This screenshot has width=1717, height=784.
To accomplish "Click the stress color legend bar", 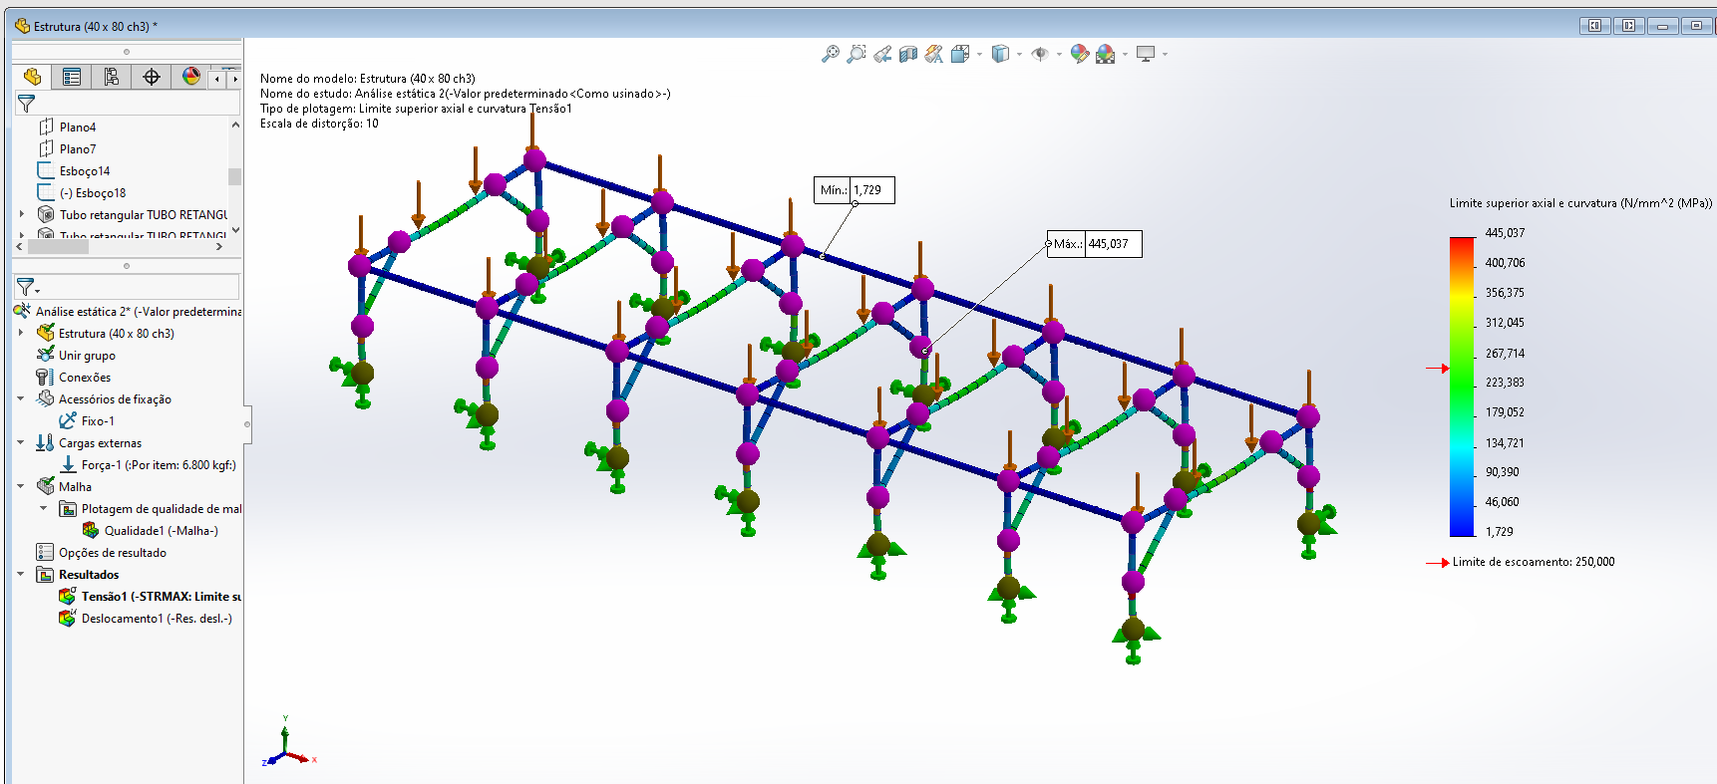I will coord(1462,387).
